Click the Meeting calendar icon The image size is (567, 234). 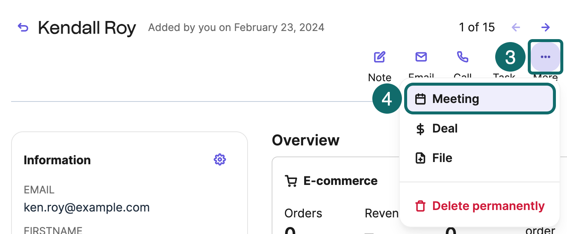pos(420,99)
